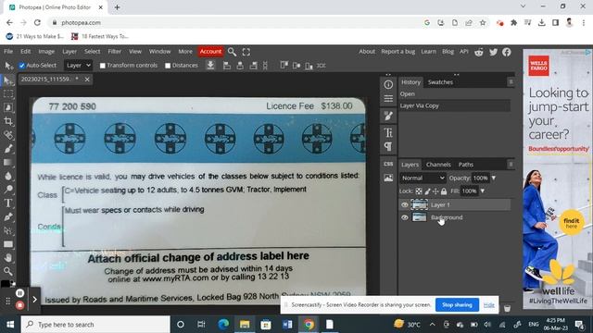Open Layers panel options menu

(x=511, y=165)
